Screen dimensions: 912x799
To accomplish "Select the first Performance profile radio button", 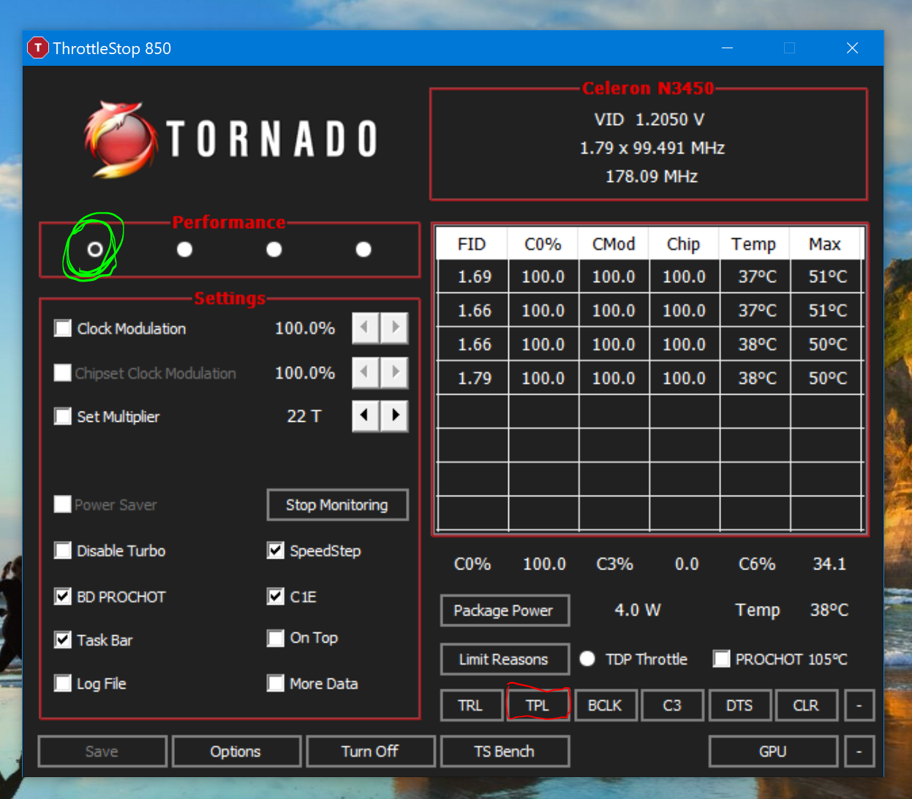I will (95, 249).
